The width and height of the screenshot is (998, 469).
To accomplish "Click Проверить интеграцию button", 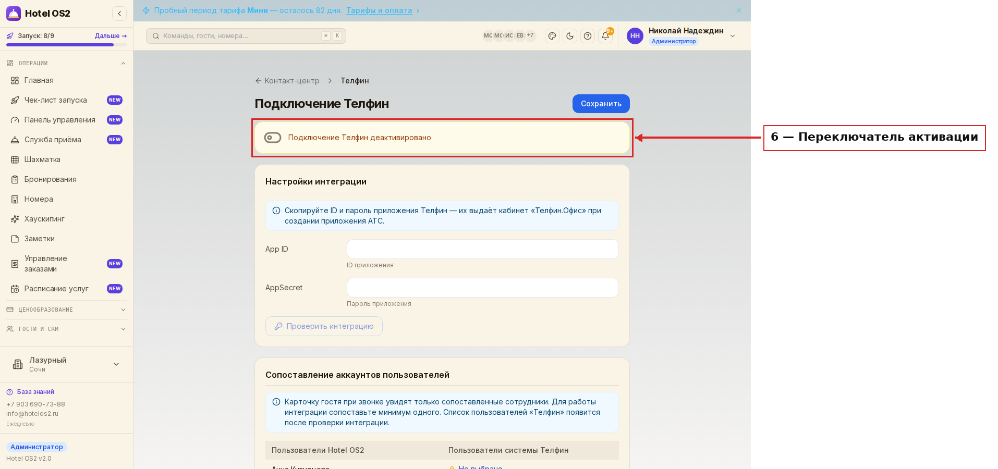I will click(x=324, y=326).
